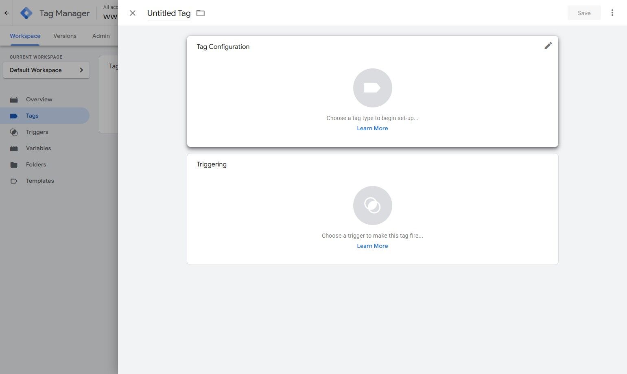Screen dimensions: 627x374
Task: Open the Folders section icon
Action: coord(13,164)
